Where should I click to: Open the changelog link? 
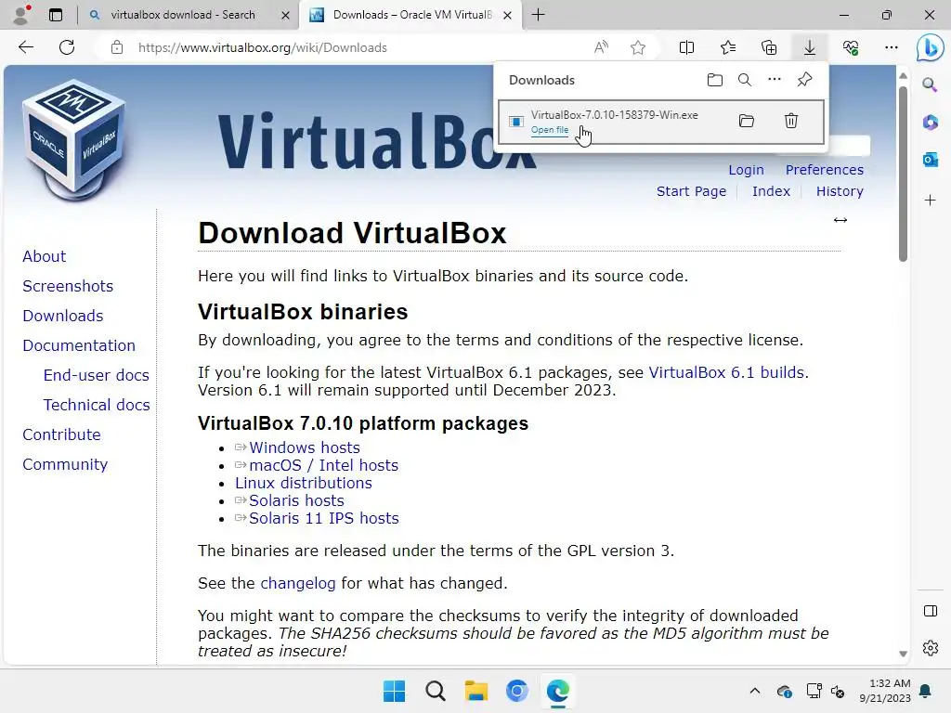[x=298, y=583]
